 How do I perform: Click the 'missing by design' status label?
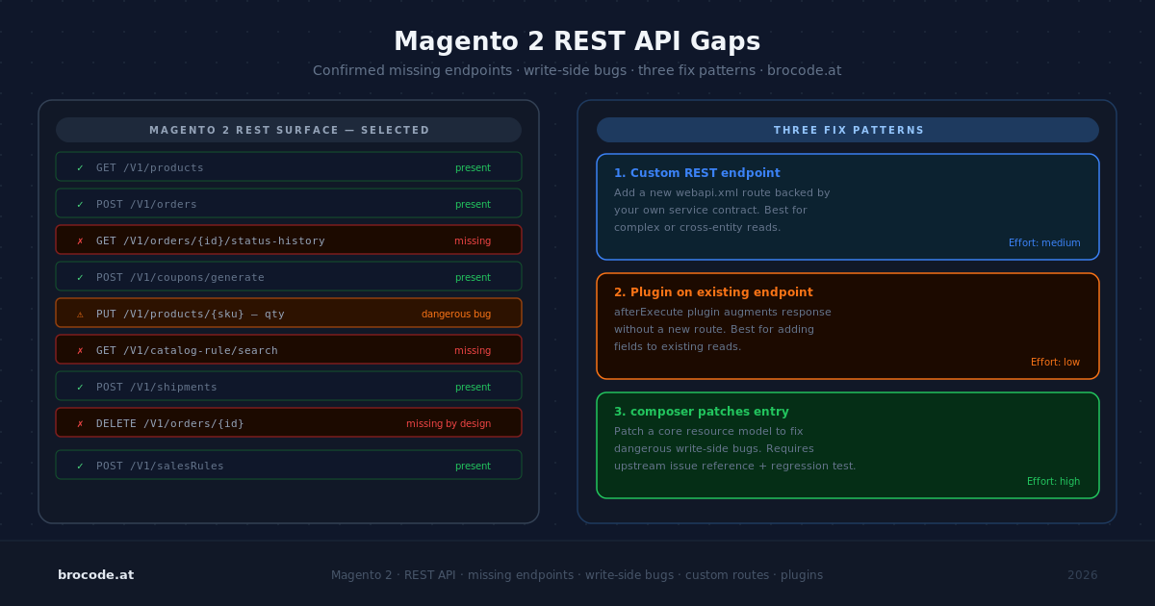click(x=449, y=423)
